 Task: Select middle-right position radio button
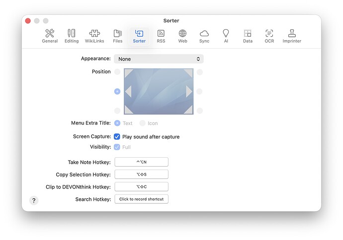click(x=199, y=91)
